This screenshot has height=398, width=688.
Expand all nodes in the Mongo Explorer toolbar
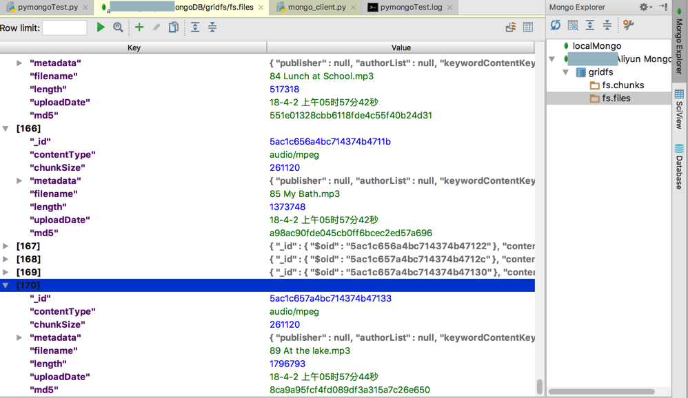590,25
